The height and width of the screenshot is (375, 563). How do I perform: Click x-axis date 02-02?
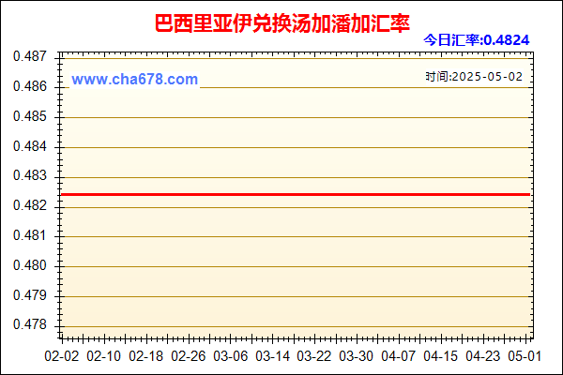pos(62,356)
